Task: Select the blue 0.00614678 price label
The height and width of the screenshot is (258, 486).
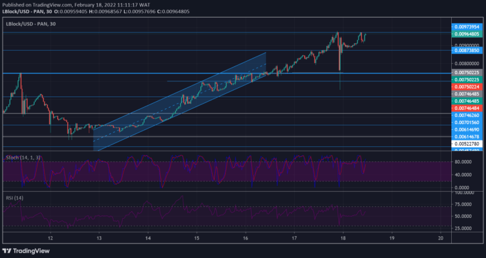Action: point(467,137)
